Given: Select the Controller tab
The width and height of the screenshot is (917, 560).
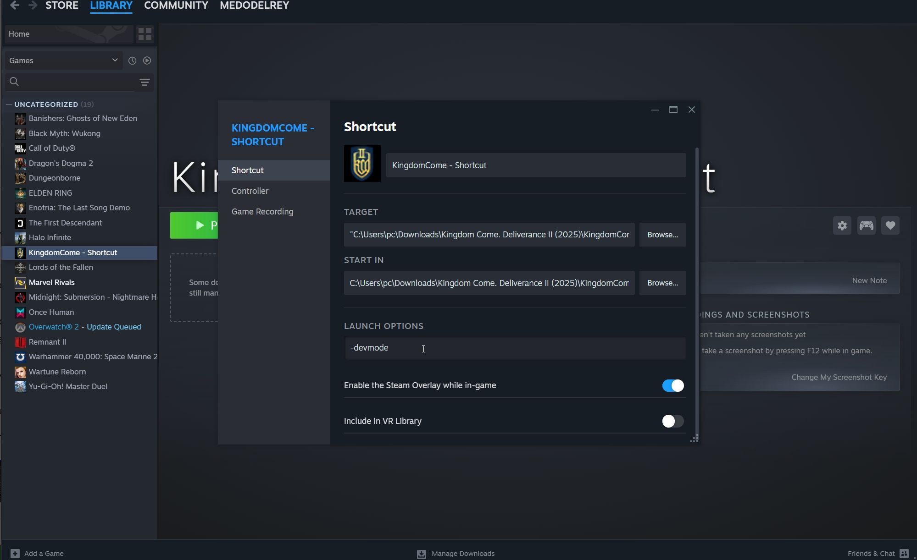Looking at the screenshot, I should (x=249, y=190).
